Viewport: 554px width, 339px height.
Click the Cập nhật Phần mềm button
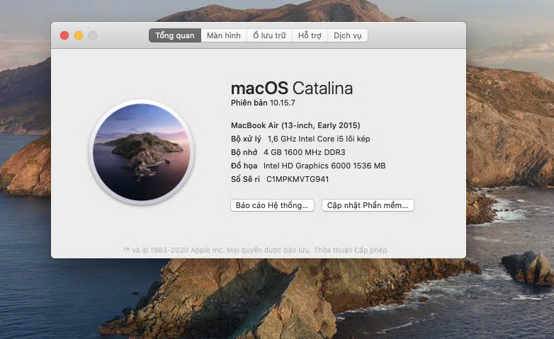(367, 205)
